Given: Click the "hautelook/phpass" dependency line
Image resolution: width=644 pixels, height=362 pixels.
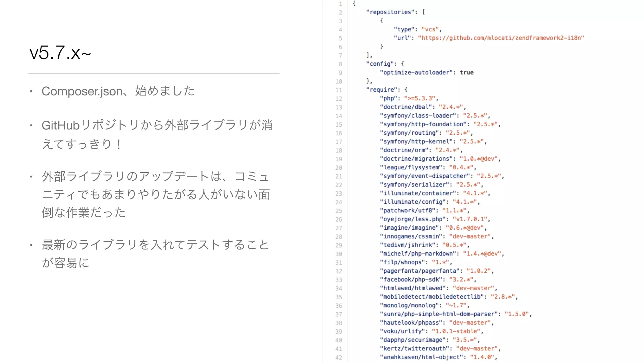Looking at the screenshot, I should [437, 323].
